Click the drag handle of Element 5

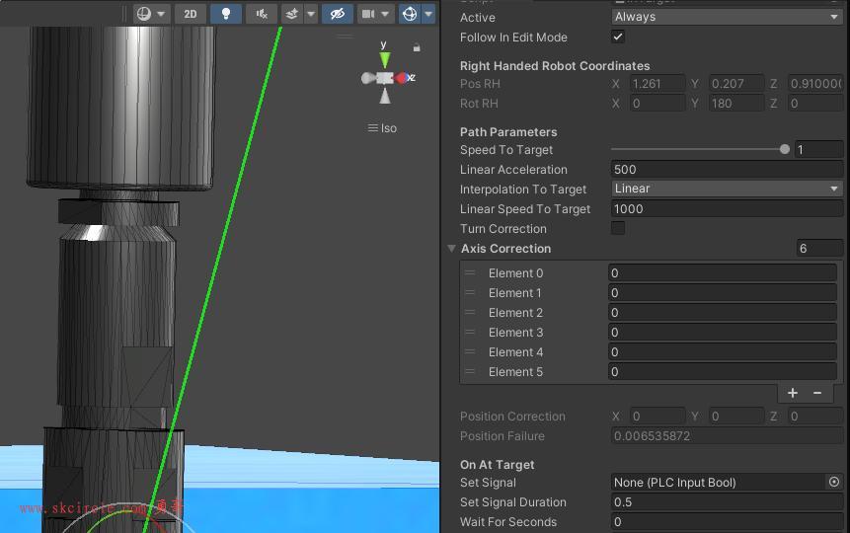point(470,372)
